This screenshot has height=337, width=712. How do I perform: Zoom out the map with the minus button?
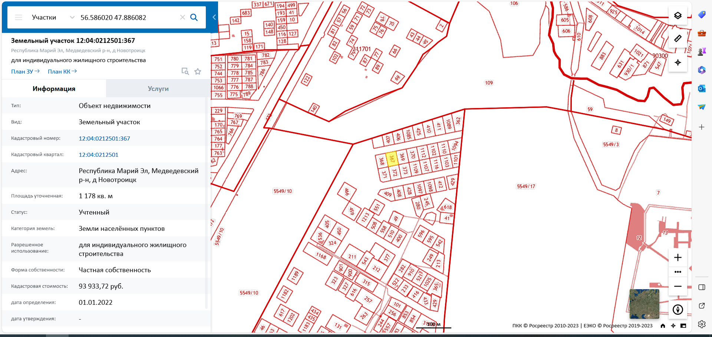pos(678,286)
